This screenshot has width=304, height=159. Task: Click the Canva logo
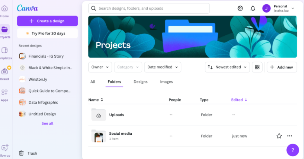click(x=27, y=8)
